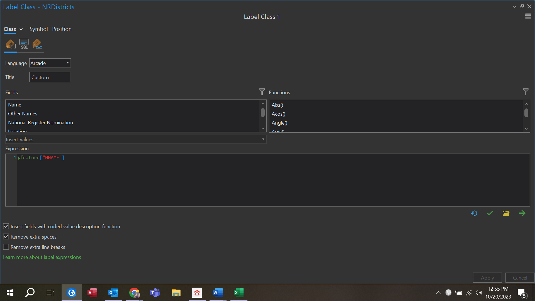
Task: Open the pane options hamburger menu
Action: pyautogui.click(x=528, y=16)
